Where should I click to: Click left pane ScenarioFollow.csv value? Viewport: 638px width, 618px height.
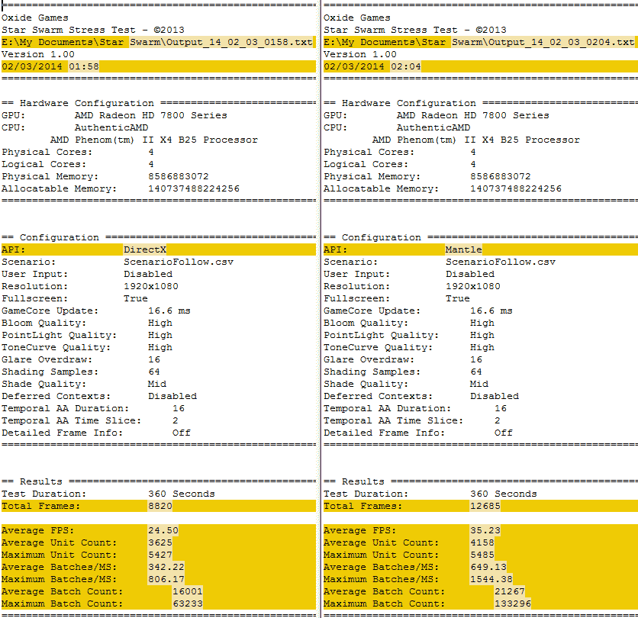(179, 262)
